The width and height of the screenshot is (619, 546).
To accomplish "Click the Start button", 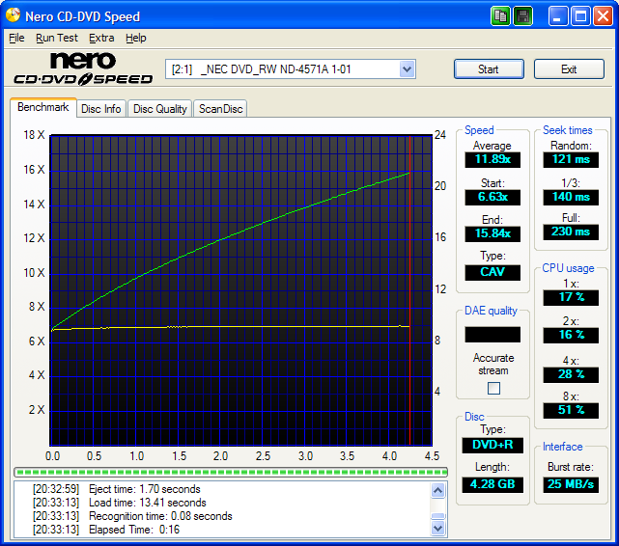I will tap(489, 69).
